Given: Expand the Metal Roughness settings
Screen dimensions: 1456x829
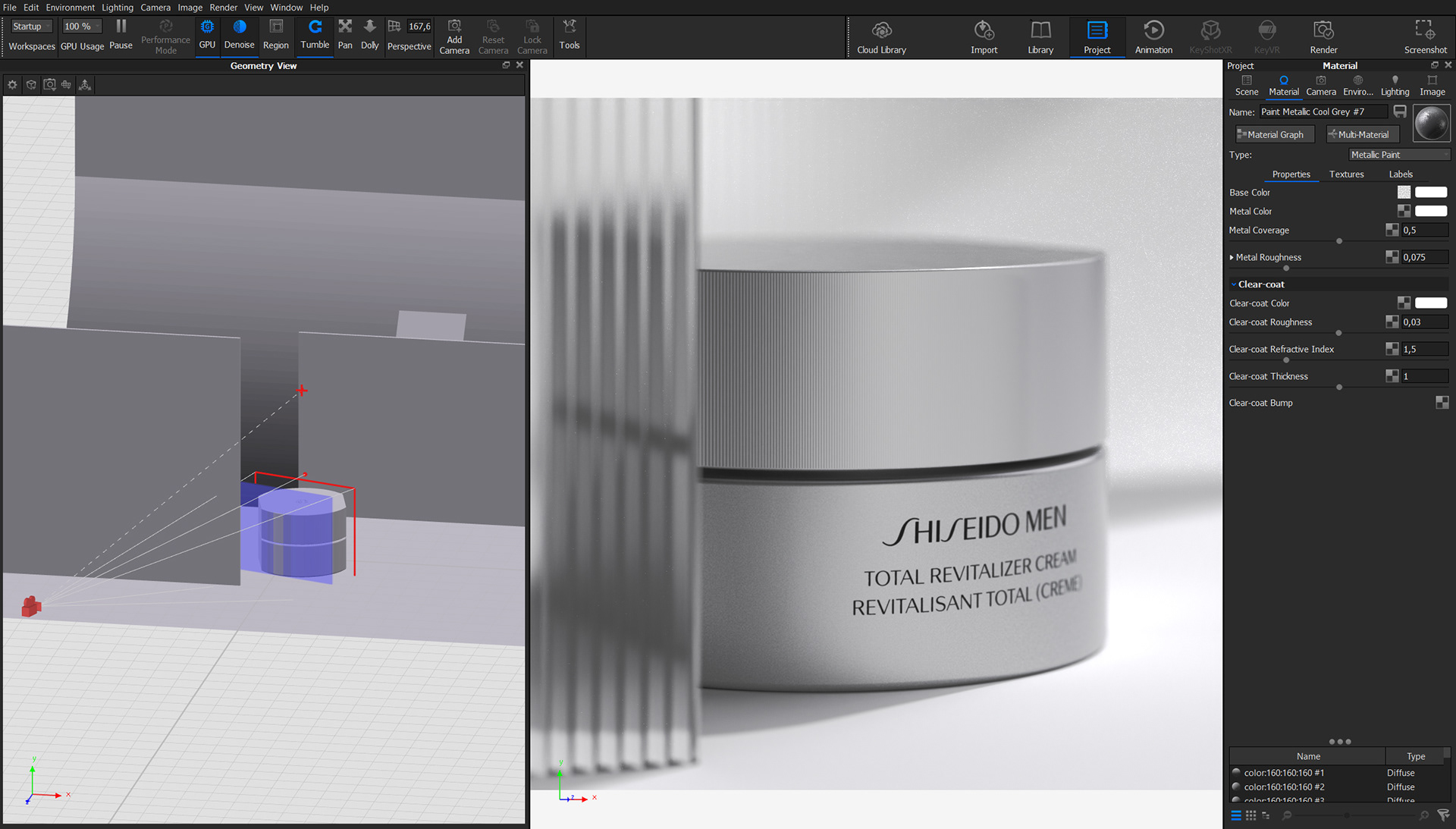Looking at the screenshot, I should click(1232, 258).
